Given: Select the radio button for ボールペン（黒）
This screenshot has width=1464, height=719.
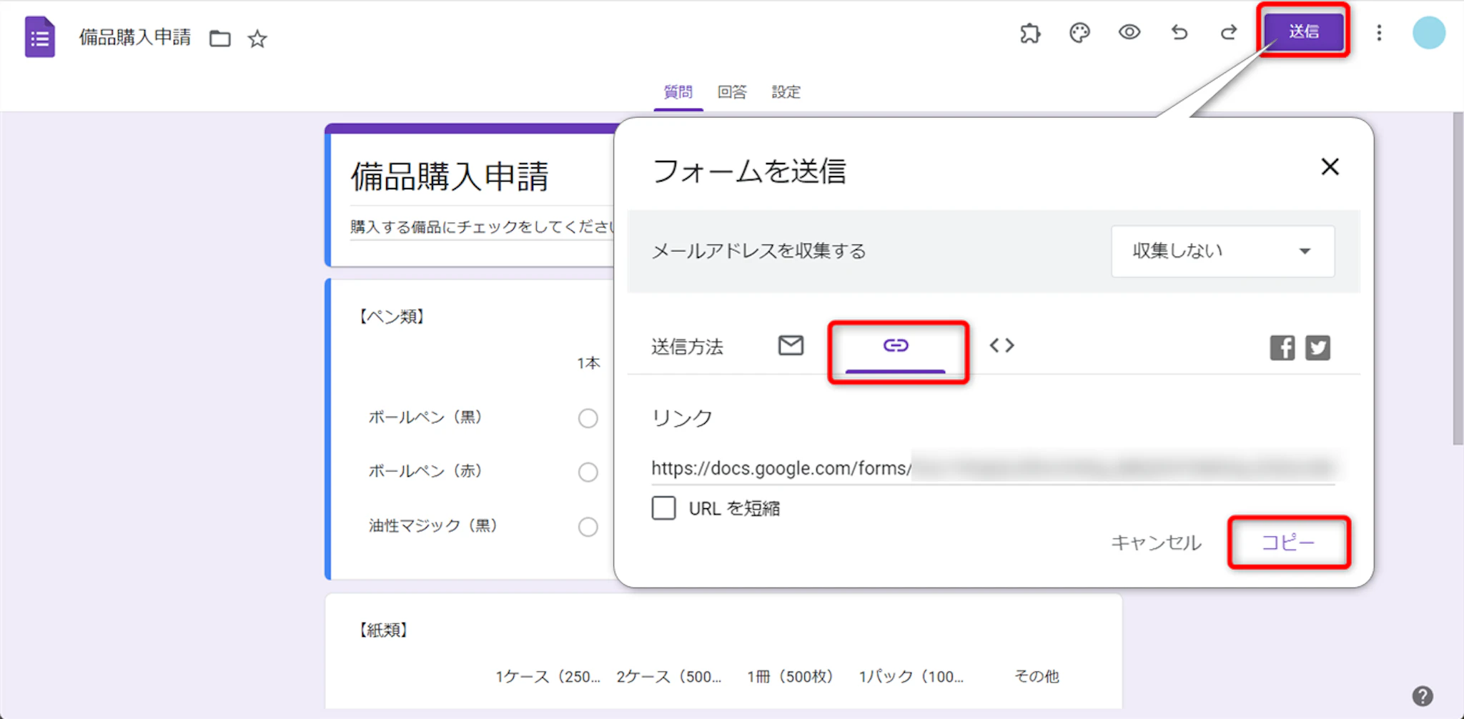Looking at the screenshot, I should pyautogui.click(x=588, y=418).
